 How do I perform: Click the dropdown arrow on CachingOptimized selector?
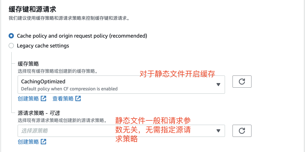pos(219,84)
